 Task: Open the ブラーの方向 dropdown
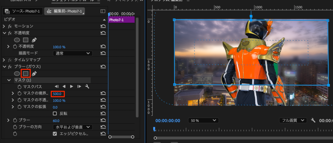72,127
